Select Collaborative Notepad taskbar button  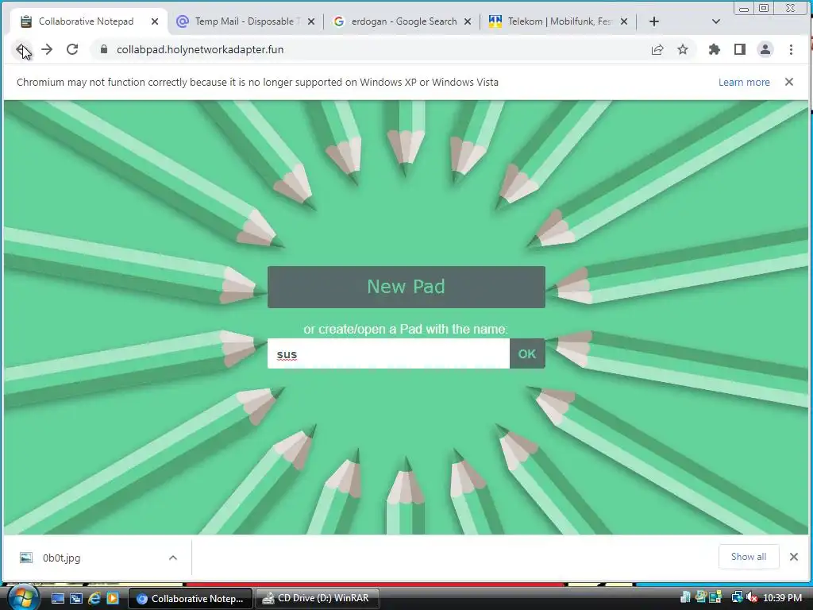pyautogui.click(x=191, y=599)
